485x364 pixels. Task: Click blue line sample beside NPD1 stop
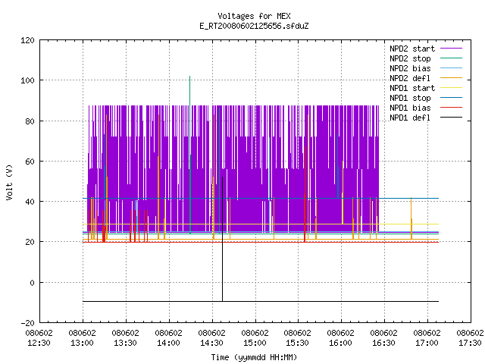click(452, 98)
